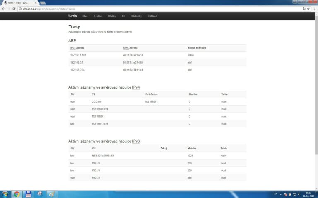Click the 192.168.1.0/24 route target
Viewport: 318px width, 198px height.
[100, 124]
